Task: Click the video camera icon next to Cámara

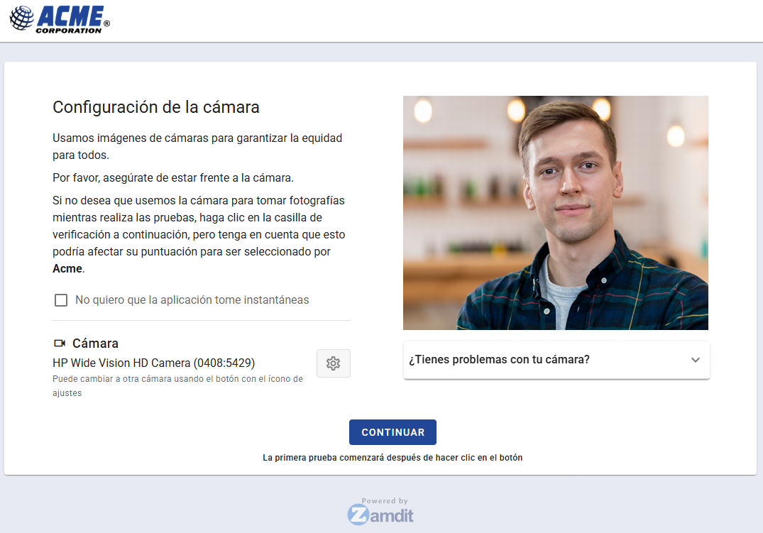Action: tap(60, 343)
